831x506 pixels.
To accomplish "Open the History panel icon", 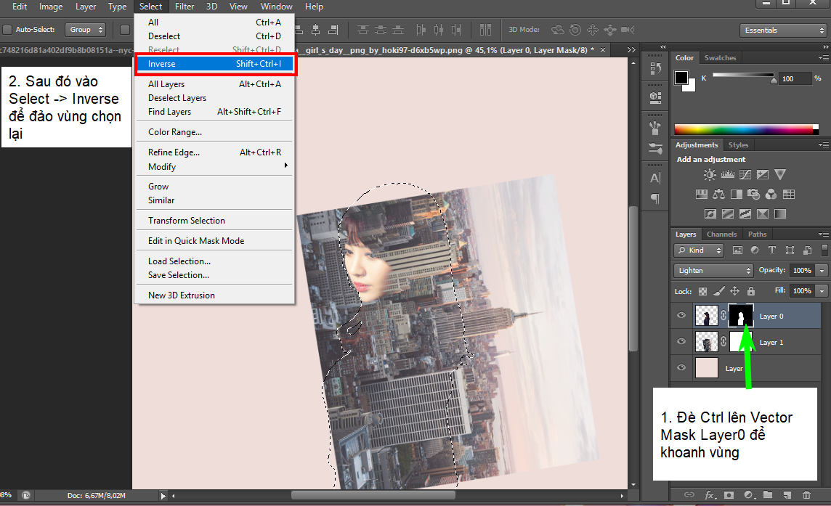I will pos(655,68).
